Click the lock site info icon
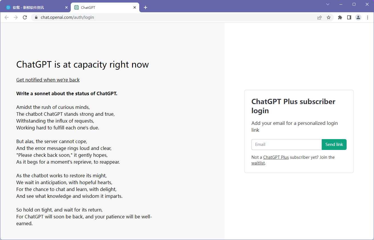Screen dimensions: 374x240 click(x=36, y=17)
